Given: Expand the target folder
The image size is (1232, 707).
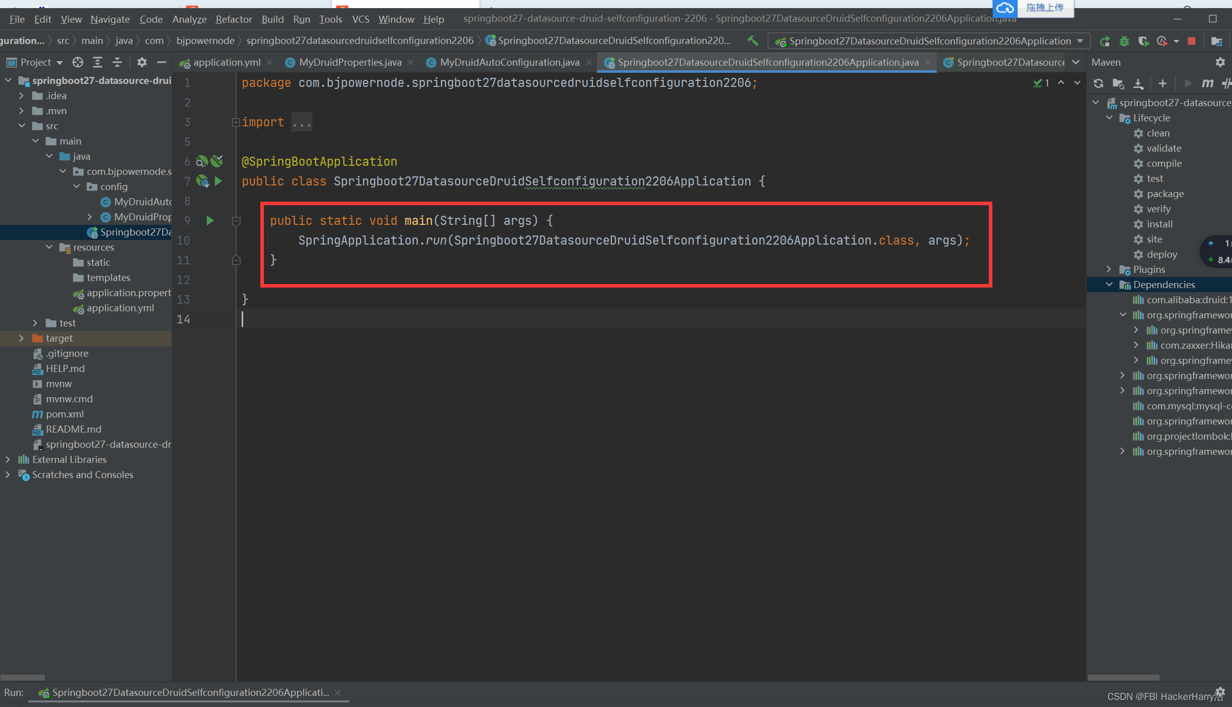Looking at the screenshot, I should coord(21,338).
